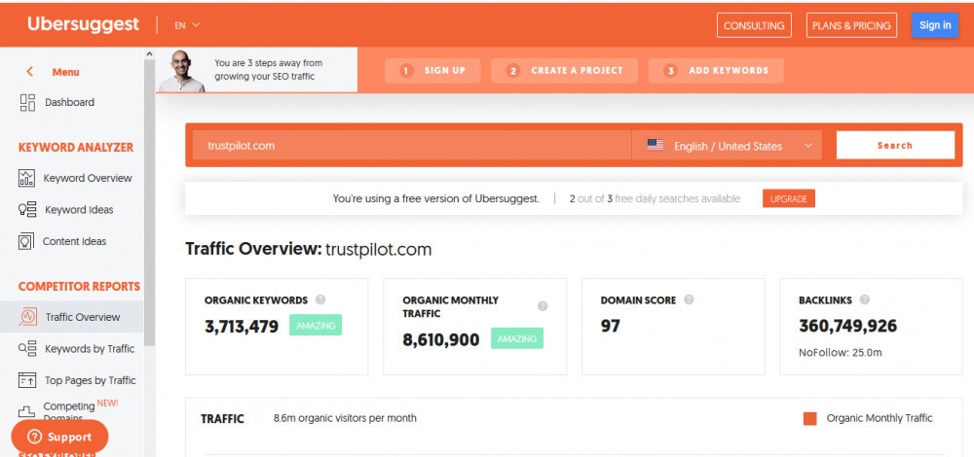Image resolution: width=974 pixels, height=457 pixels.
Task: Click the Sign in button
Action: click(935, 25)
